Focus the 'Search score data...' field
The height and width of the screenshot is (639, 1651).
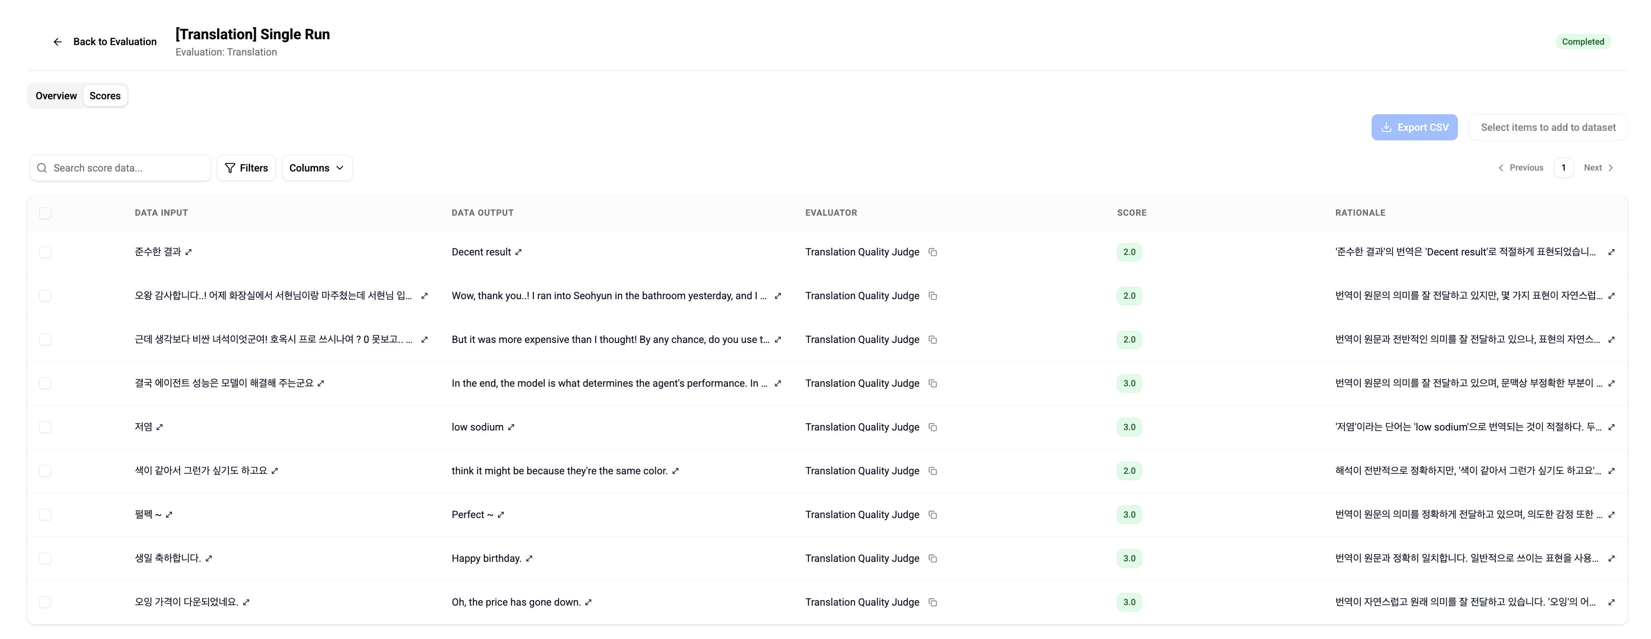coord(121,168)
